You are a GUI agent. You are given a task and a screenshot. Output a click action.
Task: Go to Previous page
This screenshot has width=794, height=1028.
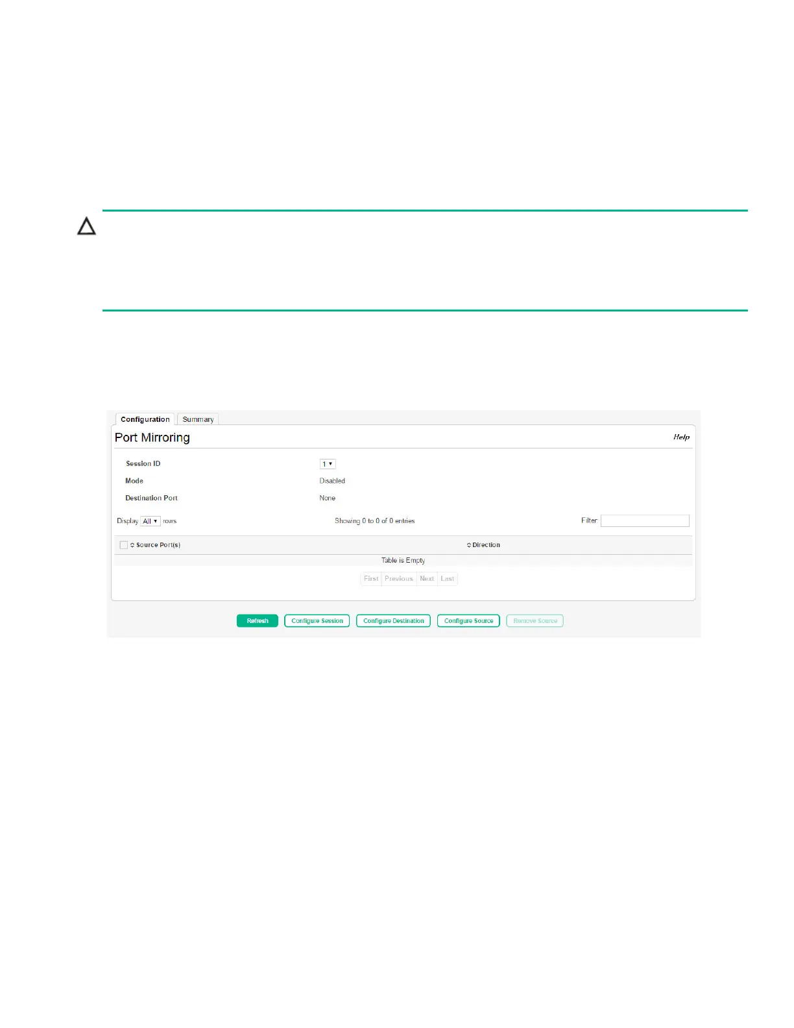tap(399, 579)
